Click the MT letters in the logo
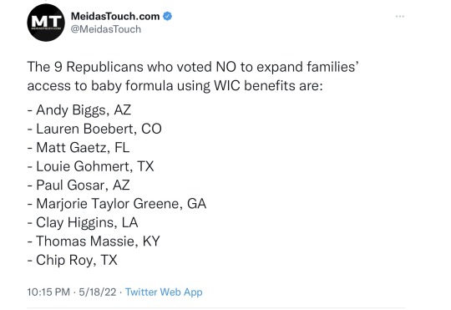This screenshot has height=310, width=451. [x=46, y=21]
